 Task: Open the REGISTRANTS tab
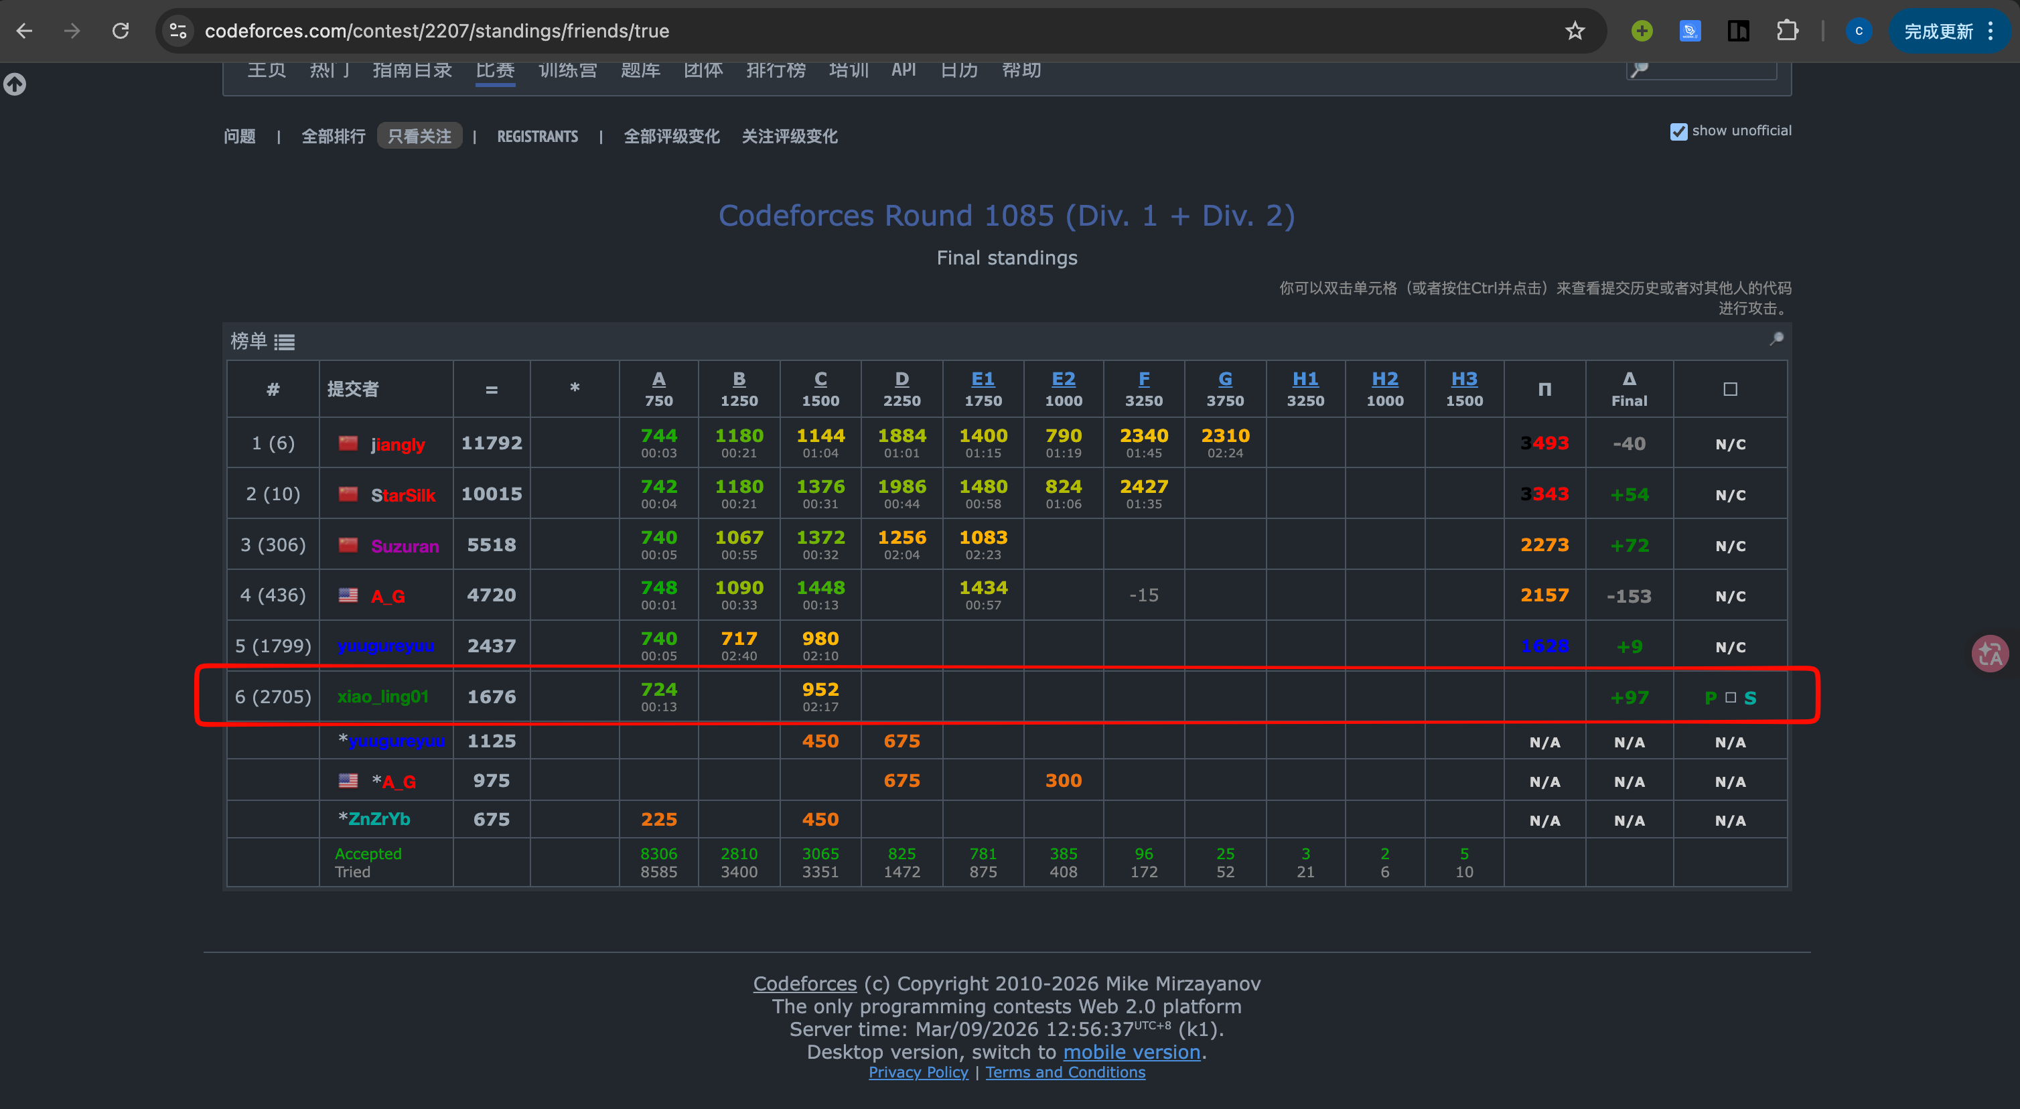click(x=537, y=137)
